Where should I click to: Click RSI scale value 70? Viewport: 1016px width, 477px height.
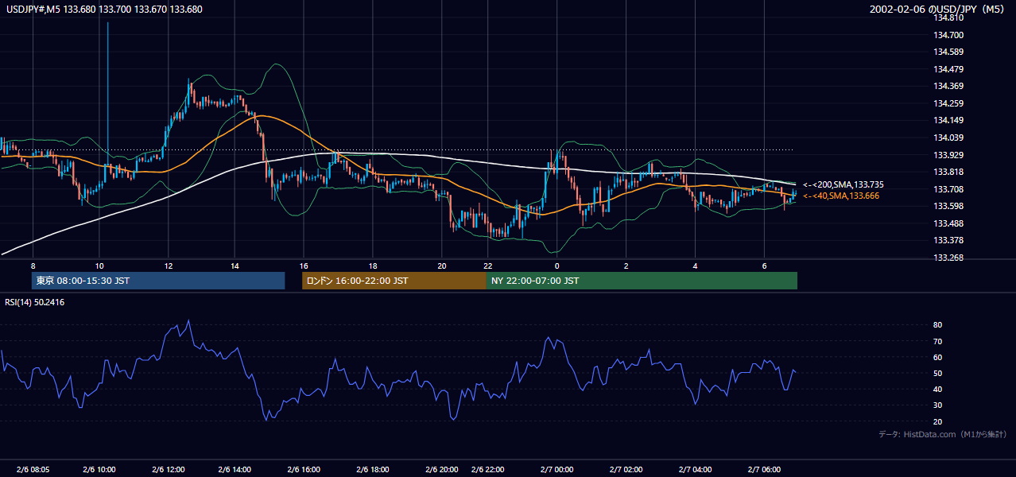click(x=937, y=341)
